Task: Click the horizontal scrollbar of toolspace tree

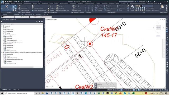Action: pos(18,67)
